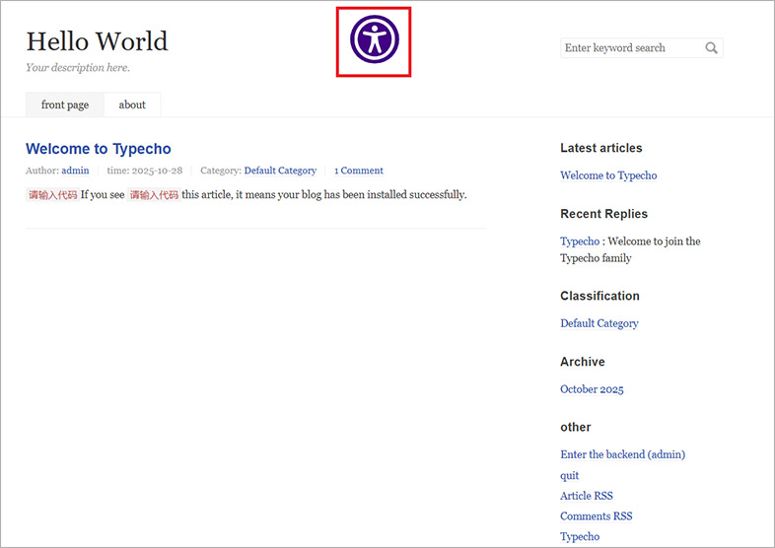Click the search magnifier icon
Image resolution: width=775 pixels, height=548 pixels.
tap(711, 48)
